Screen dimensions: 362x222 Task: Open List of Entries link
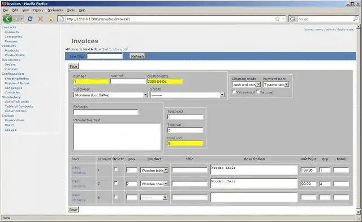point(16,111)
